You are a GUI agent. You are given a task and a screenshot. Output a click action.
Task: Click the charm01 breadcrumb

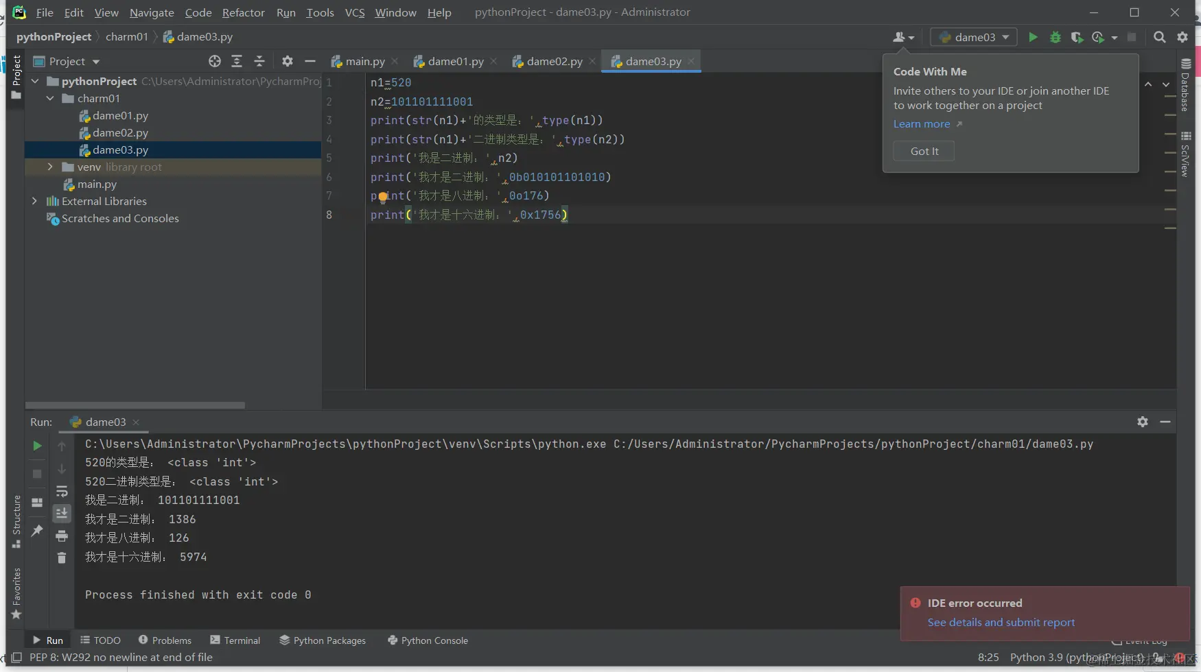tap(127, 37)
